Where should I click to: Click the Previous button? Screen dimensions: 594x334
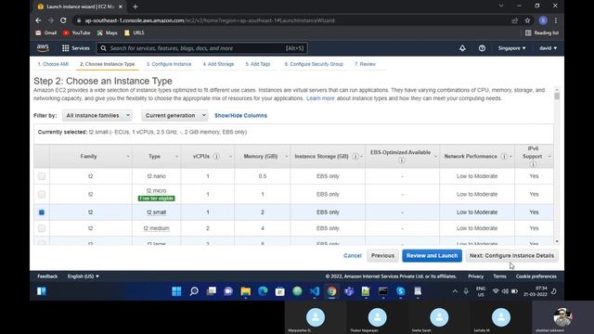pos(382,256)
